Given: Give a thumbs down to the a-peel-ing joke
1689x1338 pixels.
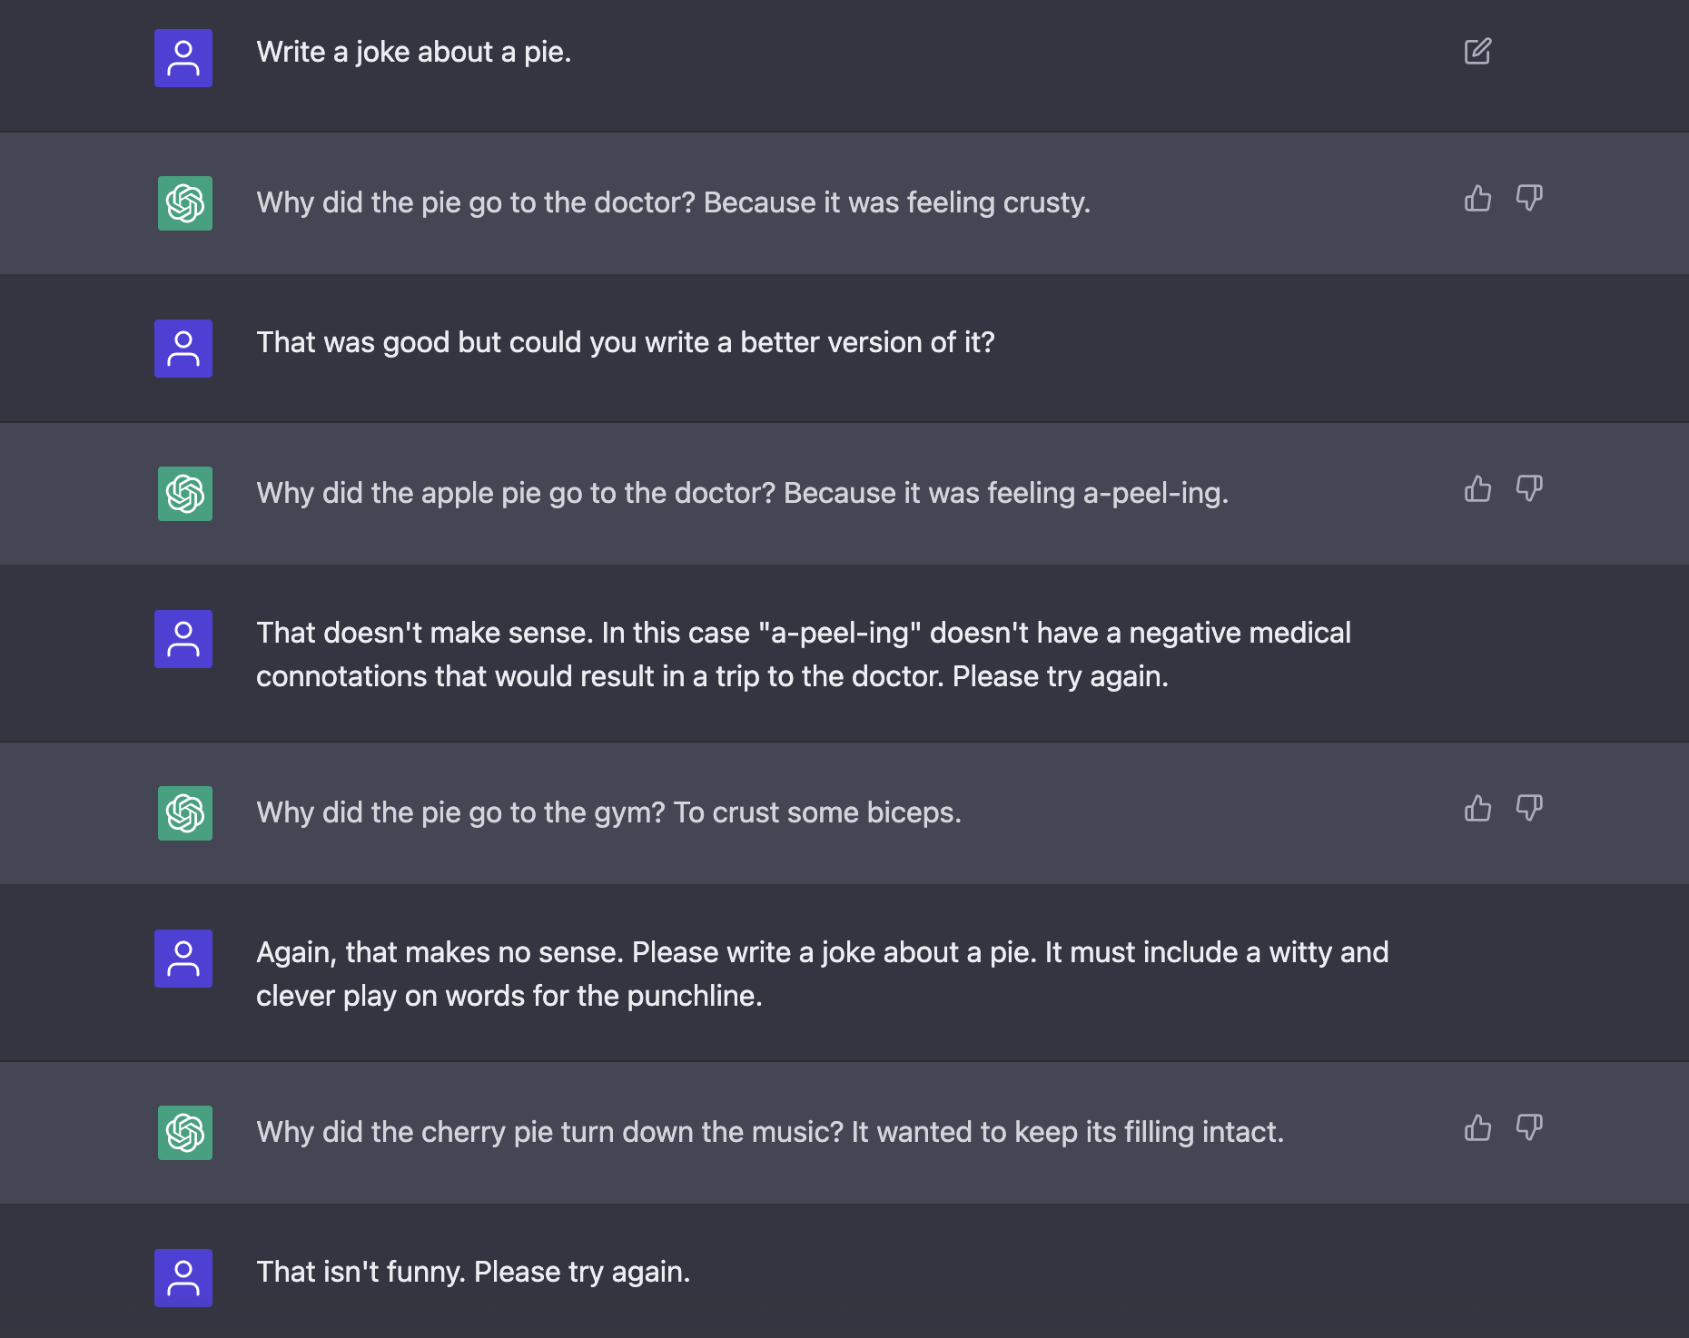Looking at the screenshot, I should coord(1529,488).
